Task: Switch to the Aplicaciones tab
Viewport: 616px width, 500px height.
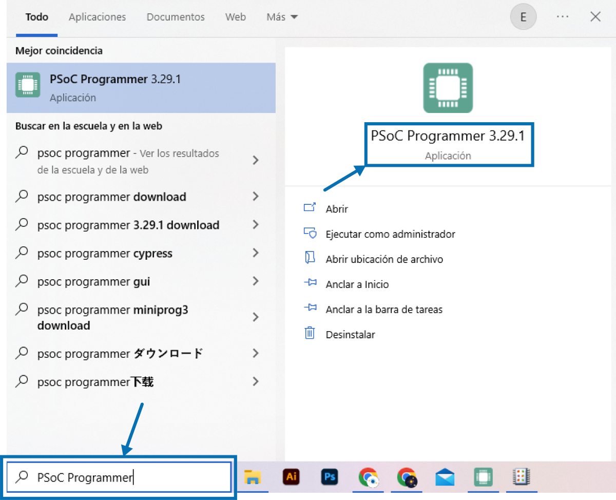Action: point(97,17)
